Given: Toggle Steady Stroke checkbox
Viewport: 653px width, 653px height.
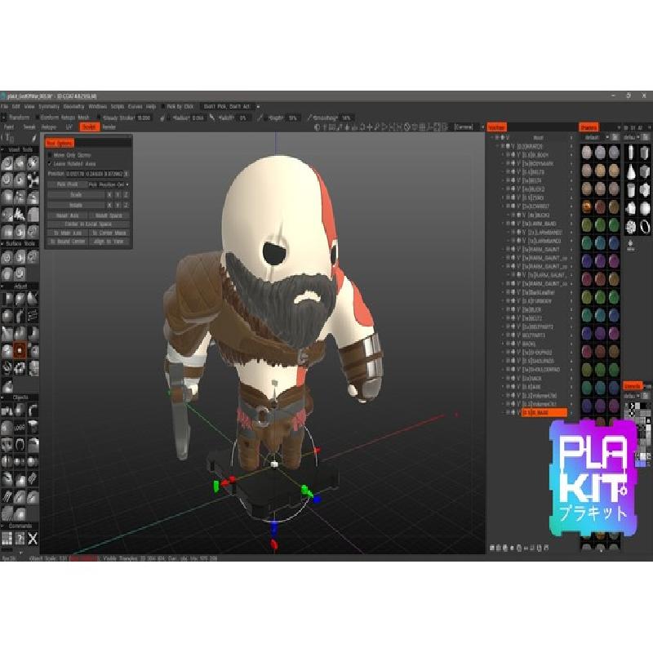Looking at the screenshot, I should [x=99, y=118].
